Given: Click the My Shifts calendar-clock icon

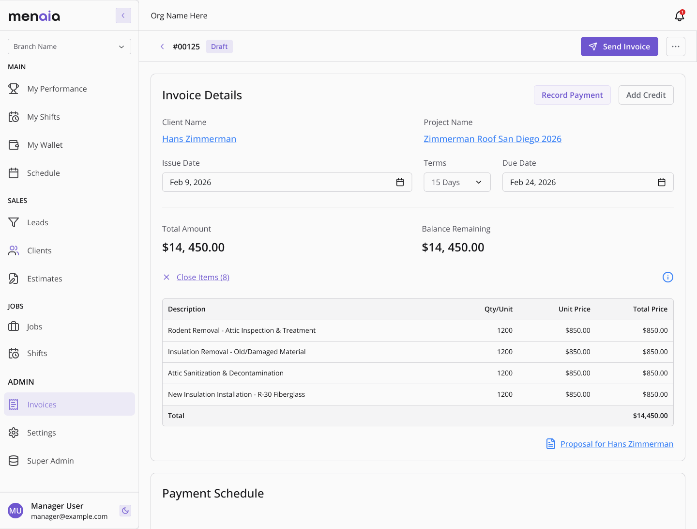Looking at the screenshot, I should pos(14,117).
